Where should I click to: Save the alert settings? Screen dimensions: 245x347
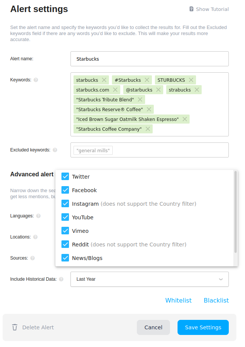click(x=203, y=327)
